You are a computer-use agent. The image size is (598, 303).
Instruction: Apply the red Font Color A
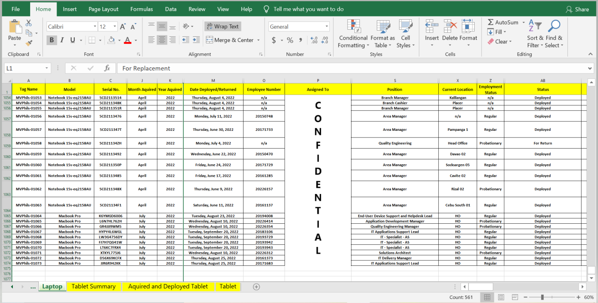point(128,40)
